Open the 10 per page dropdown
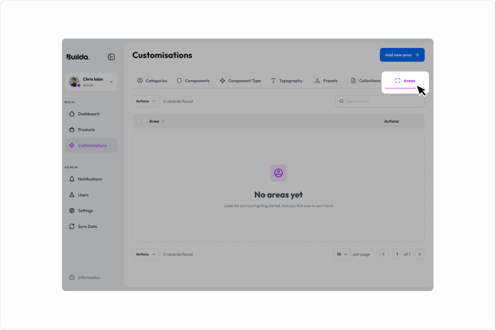This screenshot has height=330, width=495. pos(342,254)
